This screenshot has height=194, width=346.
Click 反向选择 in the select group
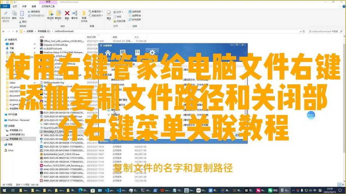[135, 19]
